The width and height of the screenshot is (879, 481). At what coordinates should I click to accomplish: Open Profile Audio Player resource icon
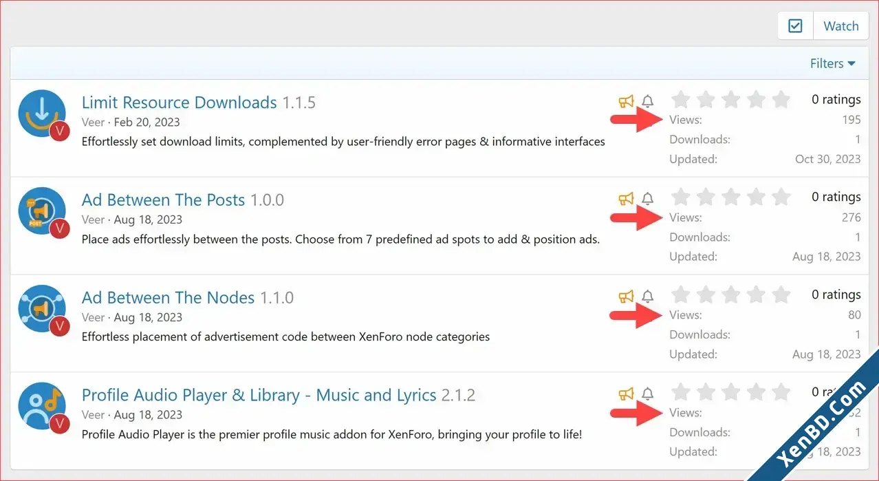(x=42, y=407)
